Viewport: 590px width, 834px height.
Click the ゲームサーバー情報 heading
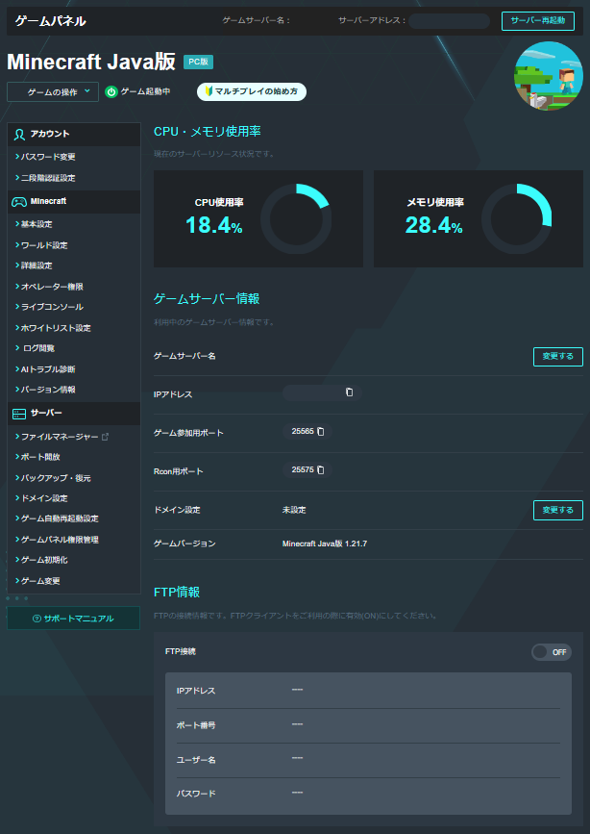pyautogui.click(x=207, y=299)
